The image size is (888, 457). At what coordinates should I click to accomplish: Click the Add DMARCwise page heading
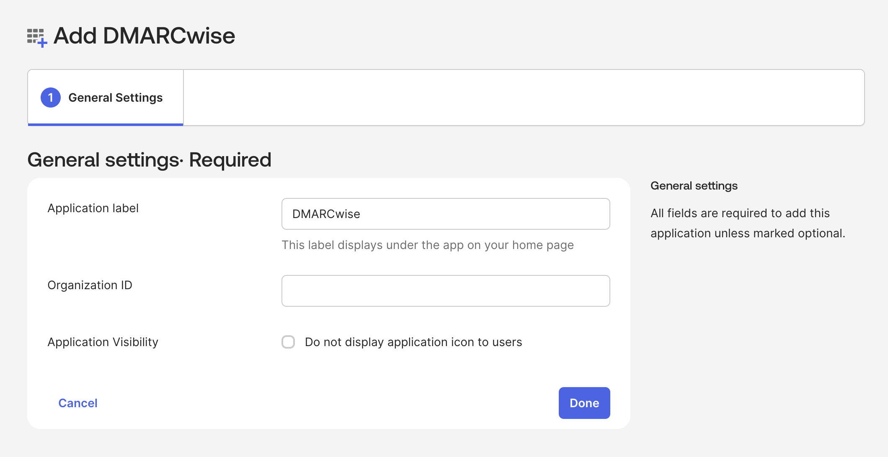point(144,36)
